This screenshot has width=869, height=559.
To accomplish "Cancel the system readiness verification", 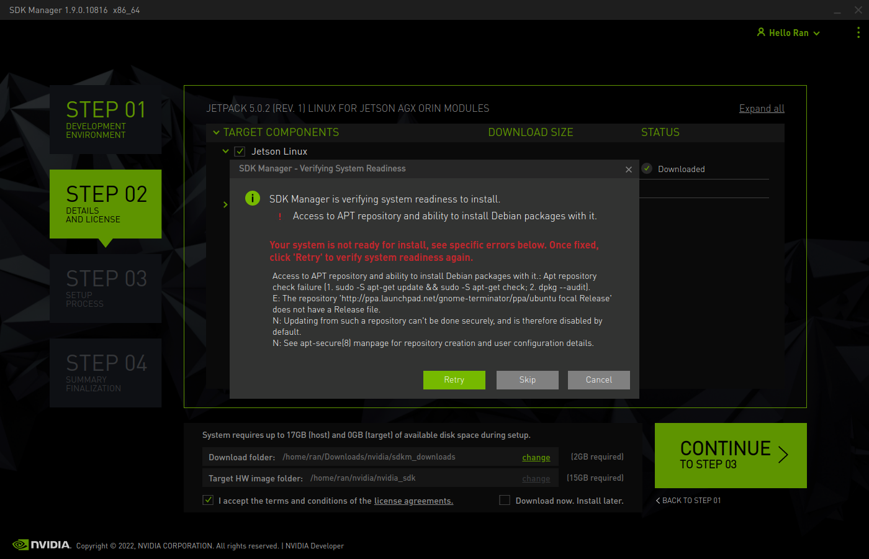I will (599, 380).
